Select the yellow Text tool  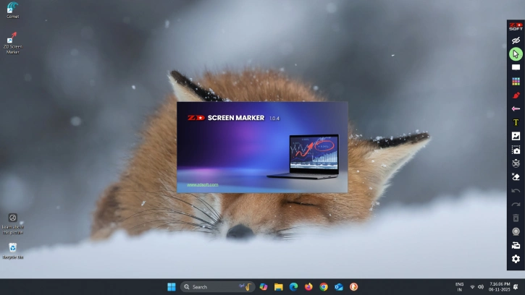point(516,122)
